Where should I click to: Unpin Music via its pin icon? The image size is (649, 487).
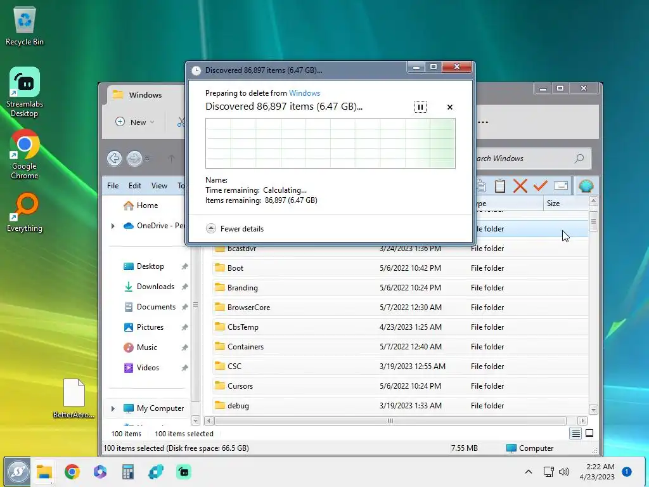tap(184, 347)
